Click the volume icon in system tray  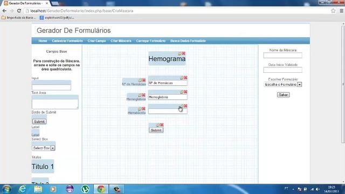click(x=318, y=189)
